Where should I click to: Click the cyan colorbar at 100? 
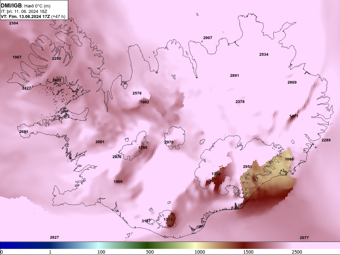[x=98, y=245]
